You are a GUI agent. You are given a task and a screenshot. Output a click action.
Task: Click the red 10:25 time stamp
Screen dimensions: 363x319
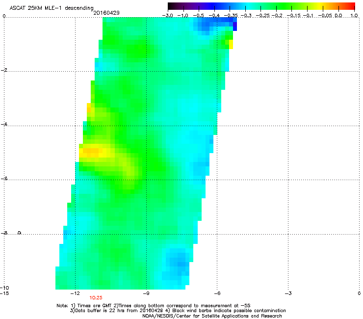pyautogui.click(x=96, y=298)
